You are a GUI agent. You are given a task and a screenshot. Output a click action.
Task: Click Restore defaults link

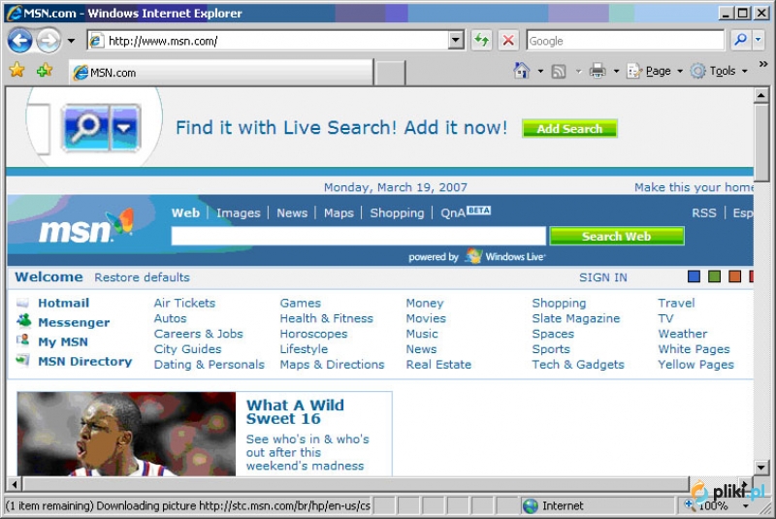point(142,277)
